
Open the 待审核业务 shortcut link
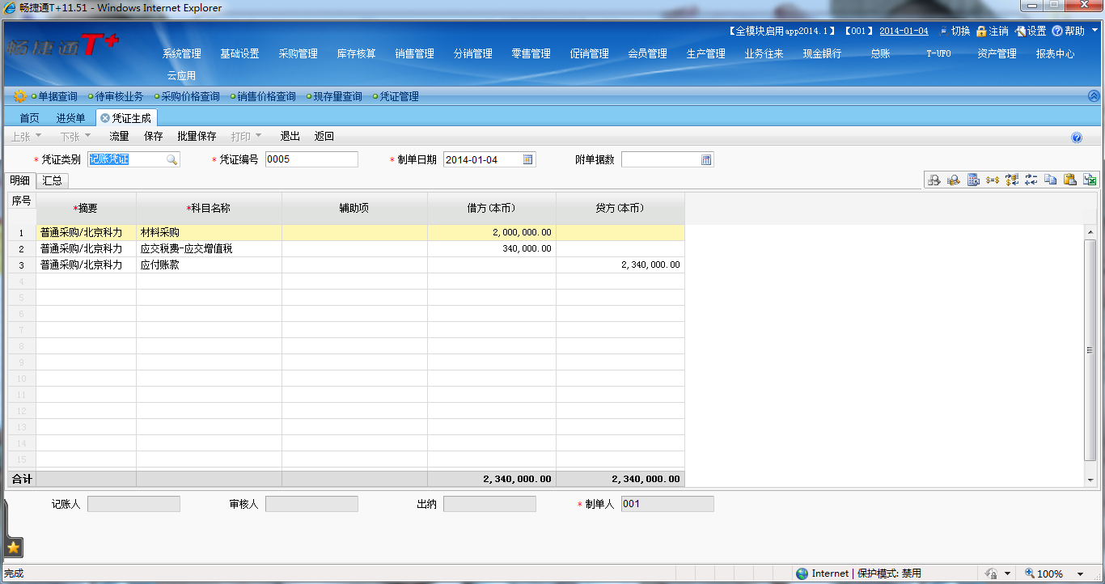point(120,96)
